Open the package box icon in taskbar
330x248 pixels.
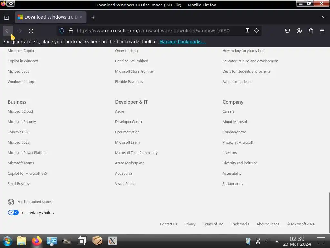(97, 241)
